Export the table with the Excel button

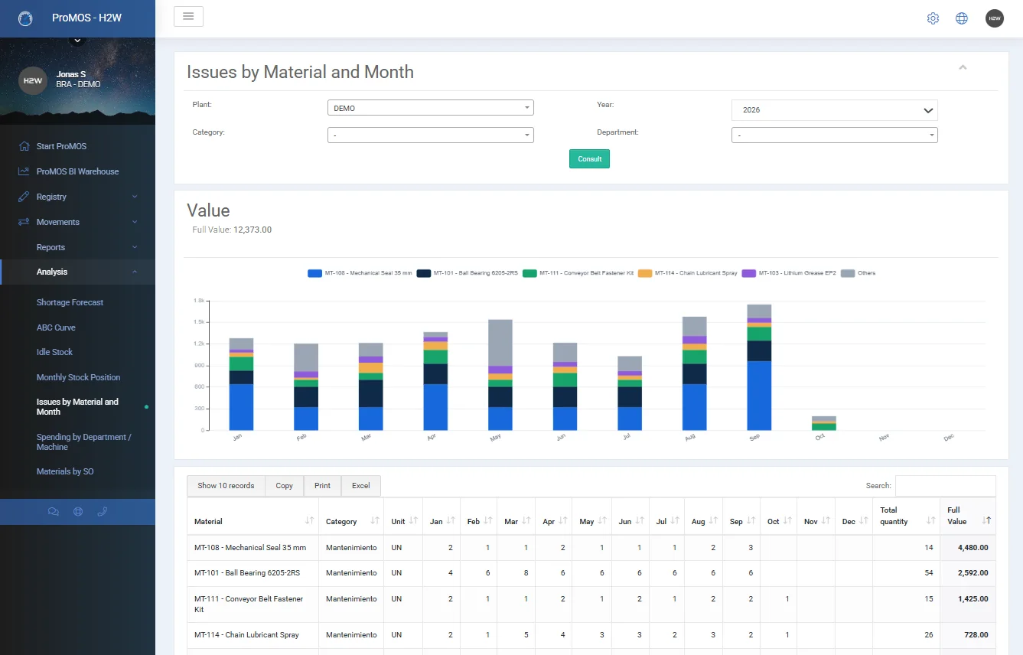pyautogui.click(x=361, y=486)
